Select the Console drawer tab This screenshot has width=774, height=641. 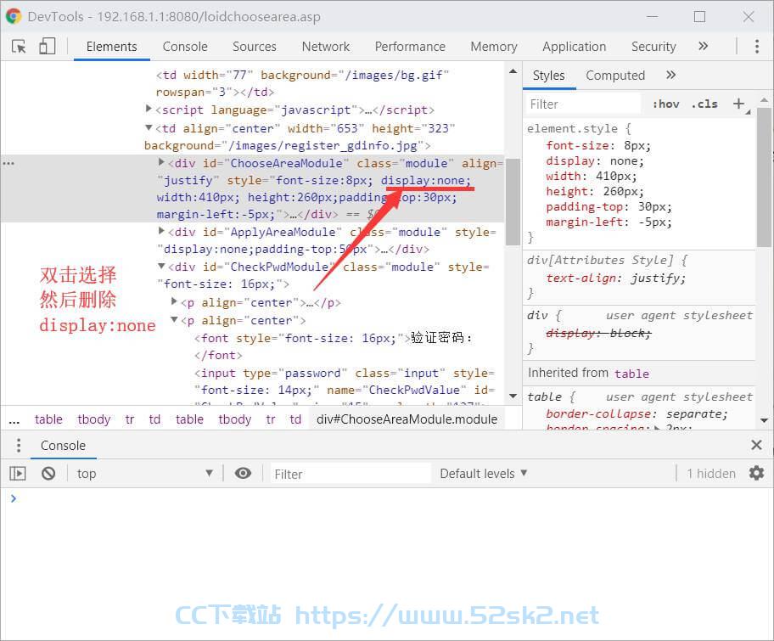click(x=63, y=446)
